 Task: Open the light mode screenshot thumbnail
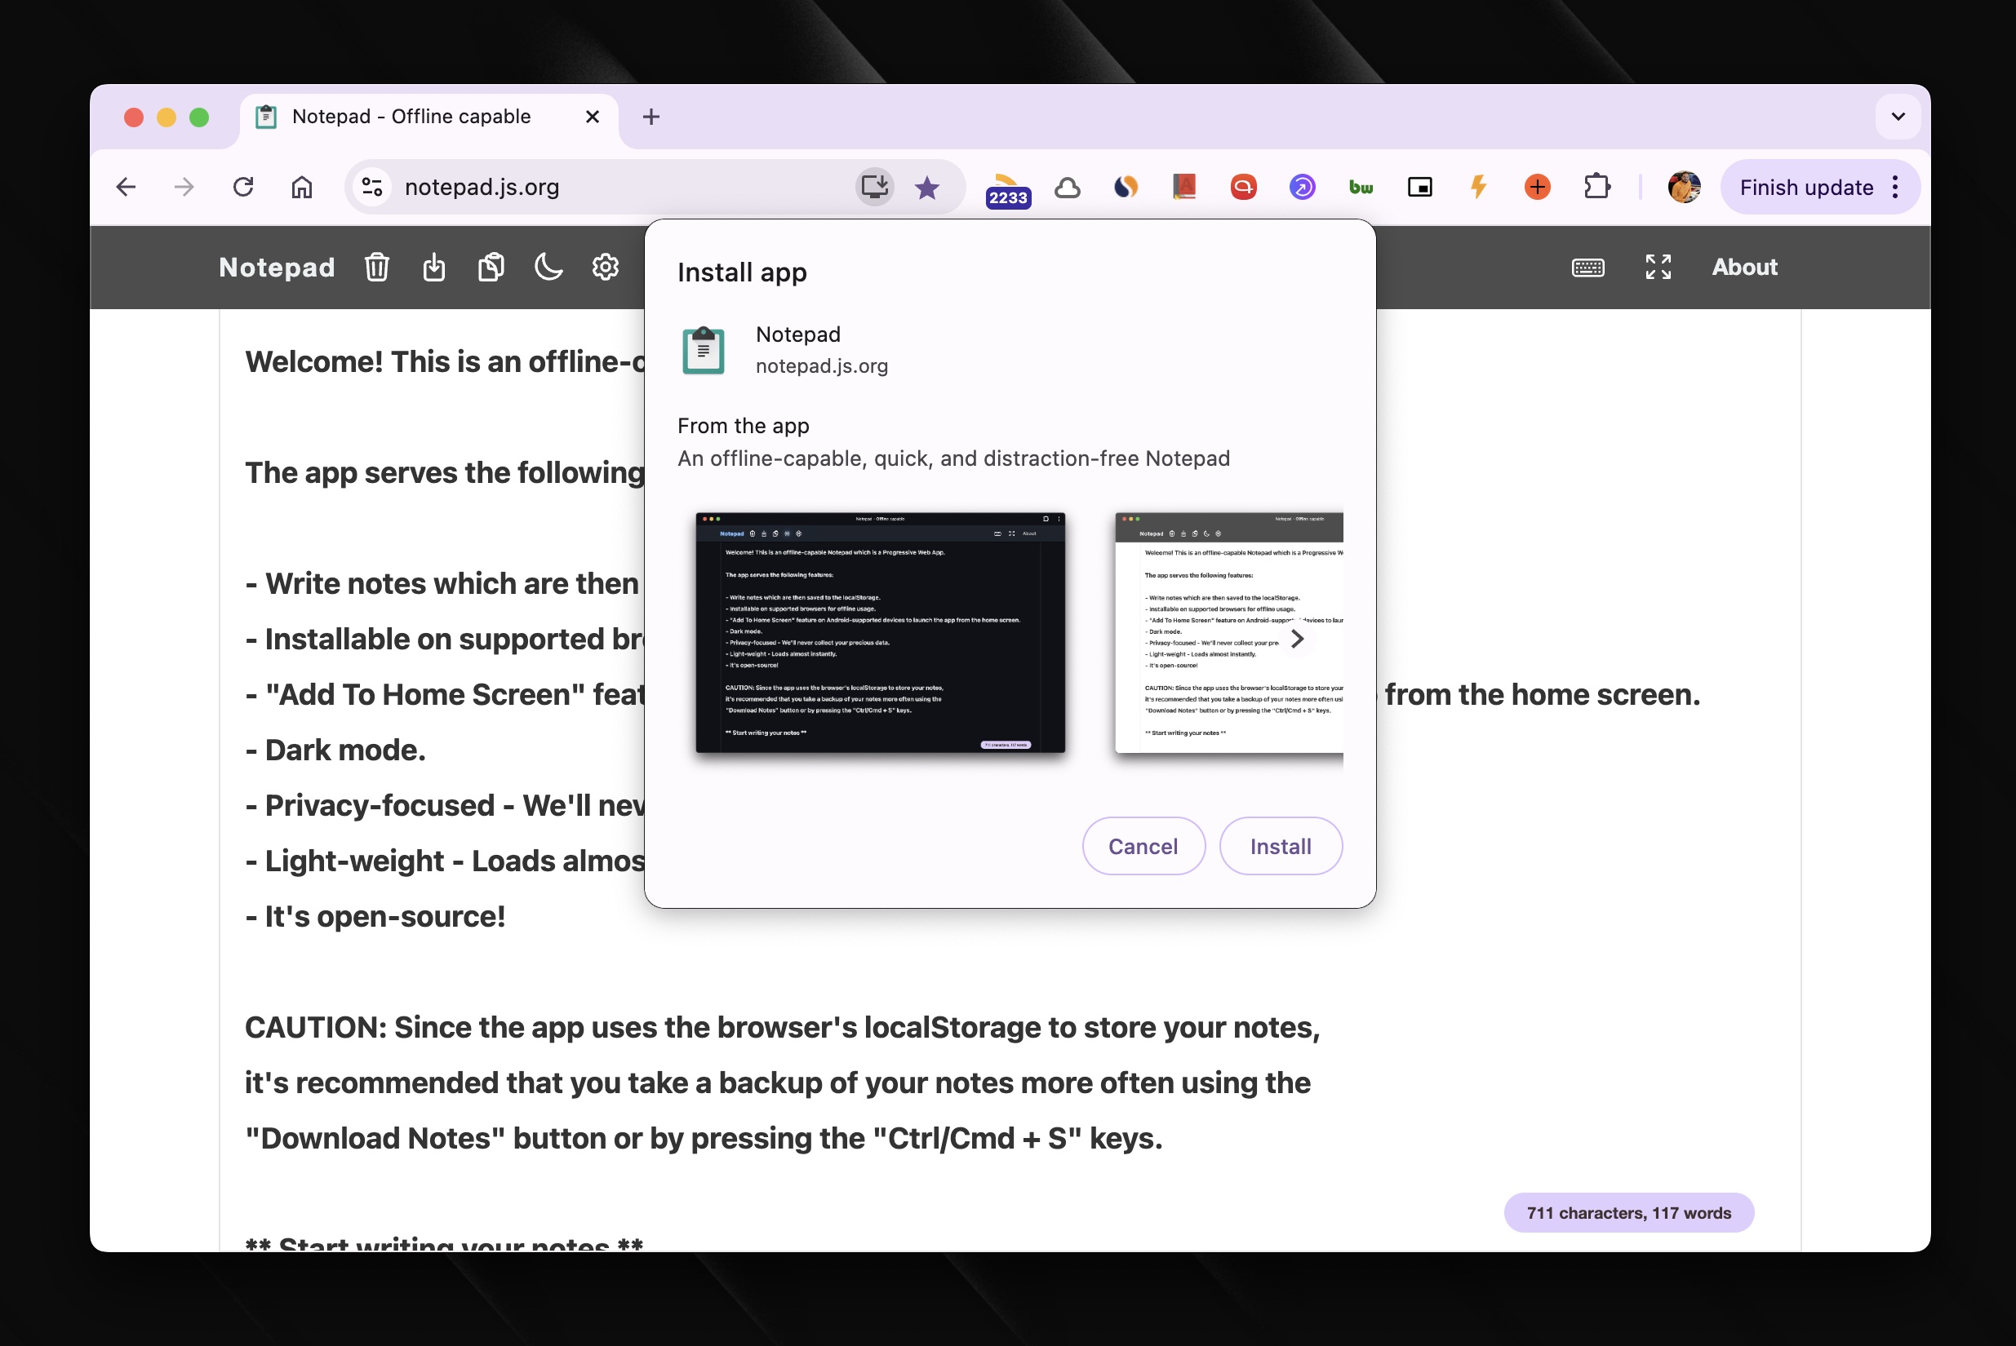(x=1228, y=633)
